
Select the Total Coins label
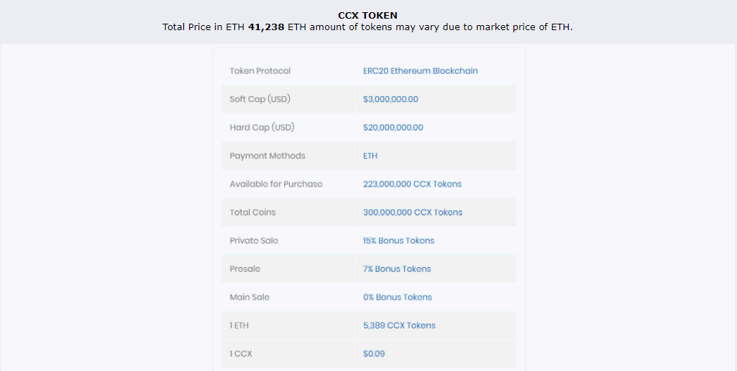(252, 212)
